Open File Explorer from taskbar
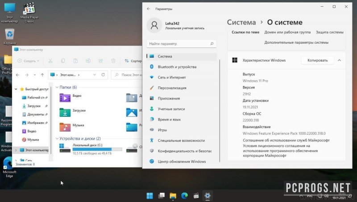The height and width of the screenshot is (202, 357). [173, 196]
